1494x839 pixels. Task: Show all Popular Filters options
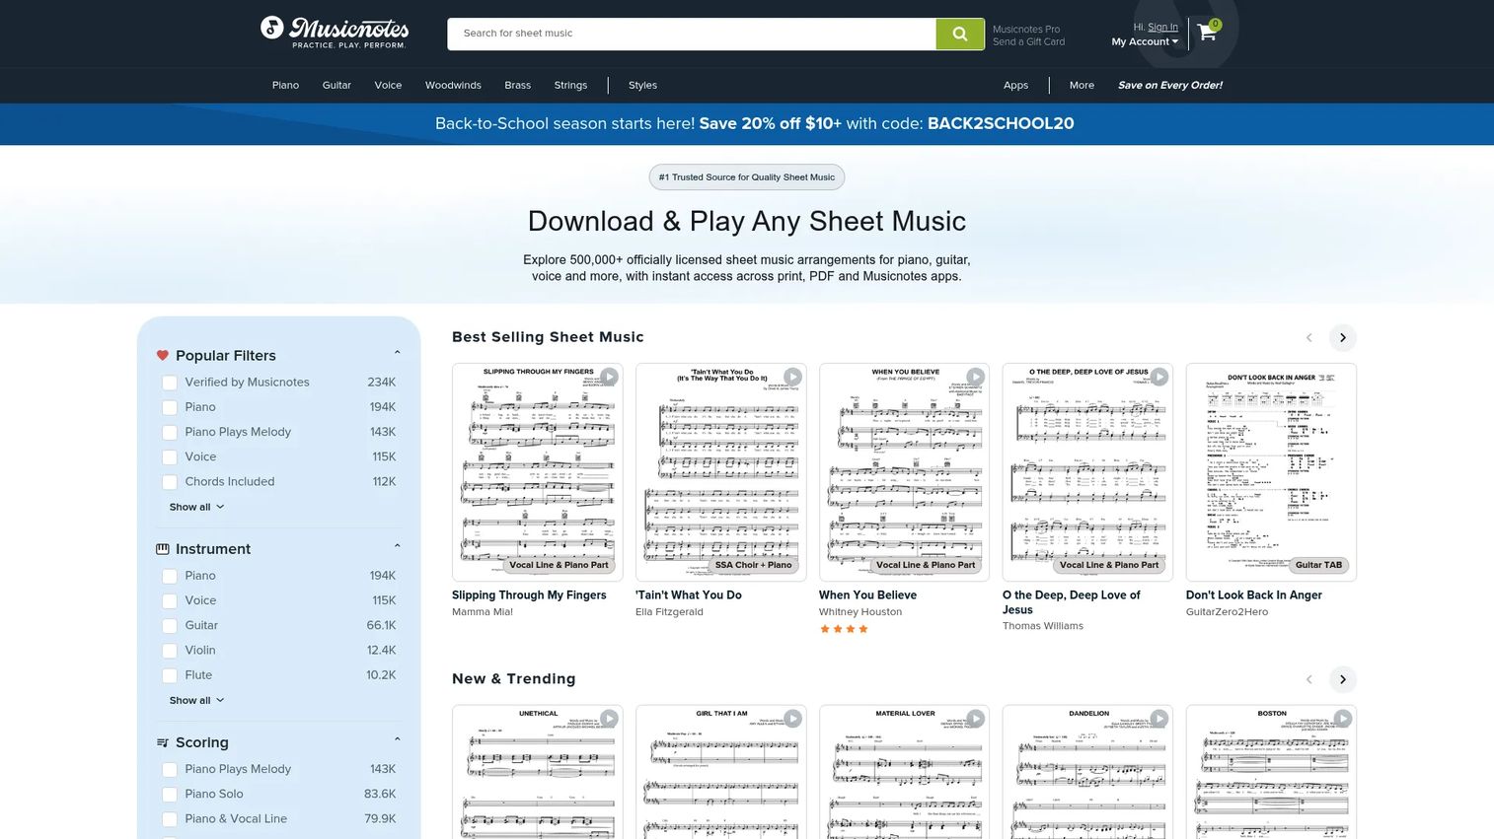tap(196, 507)
